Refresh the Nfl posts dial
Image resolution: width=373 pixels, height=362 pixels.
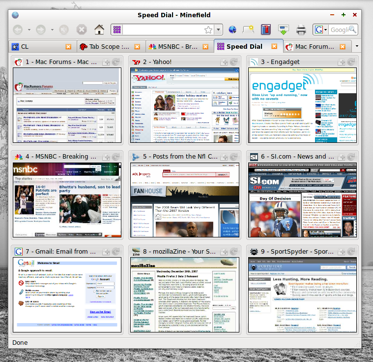tap(233, 157)
